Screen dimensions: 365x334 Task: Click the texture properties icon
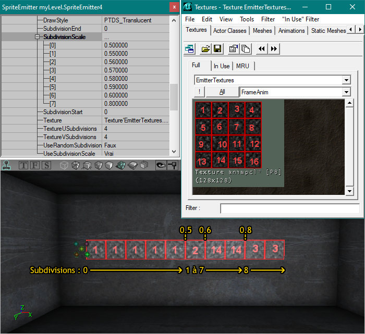click(234, 49)
